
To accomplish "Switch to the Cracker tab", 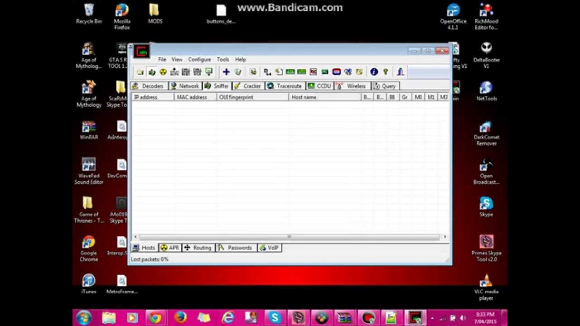I will [248, 86].
